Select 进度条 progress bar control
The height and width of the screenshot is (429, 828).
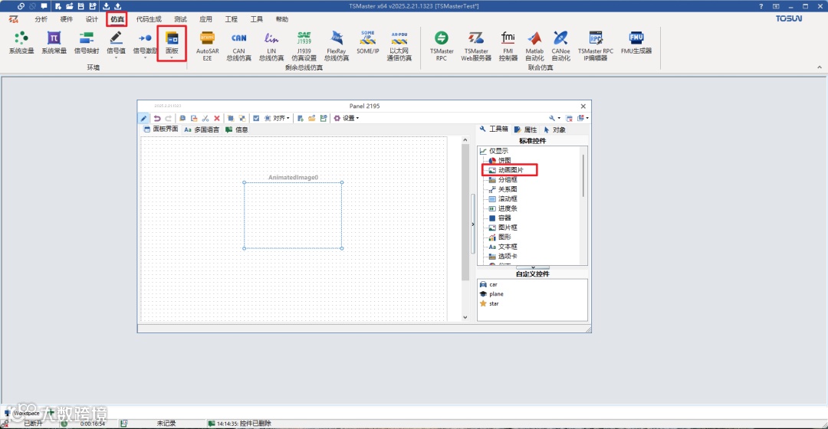[503, 208]
